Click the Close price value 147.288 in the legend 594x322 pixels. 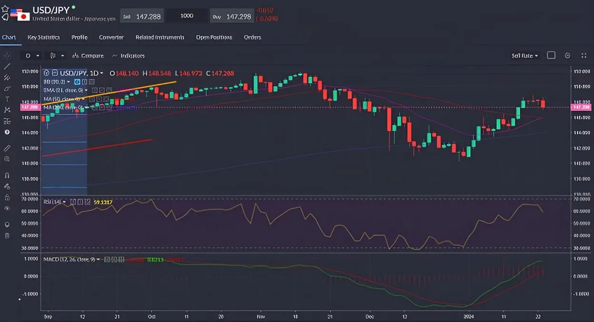223,73
